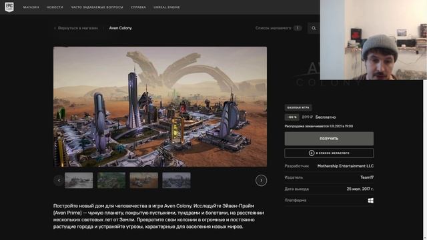This screenshot has width=427, height=240.
Task: Select the fourth grey colony thumbnail
Action: (x=176, y=181)
